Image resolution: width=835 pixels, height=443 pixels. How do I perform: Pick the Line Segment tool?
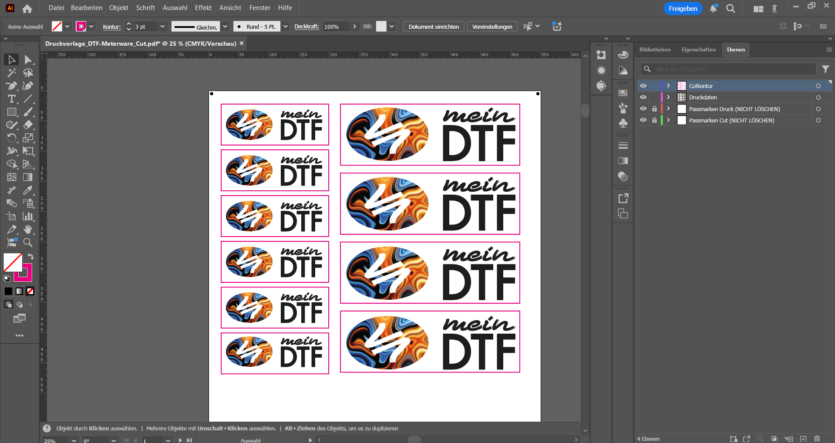(28, 99)
